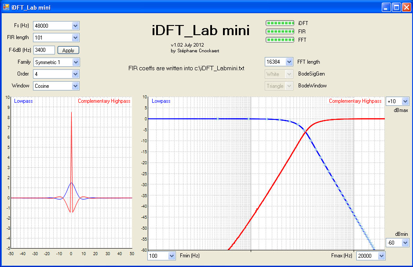Click the 'dBmin' label
This screenshot has width=413, height=267.
coord(402,234)
